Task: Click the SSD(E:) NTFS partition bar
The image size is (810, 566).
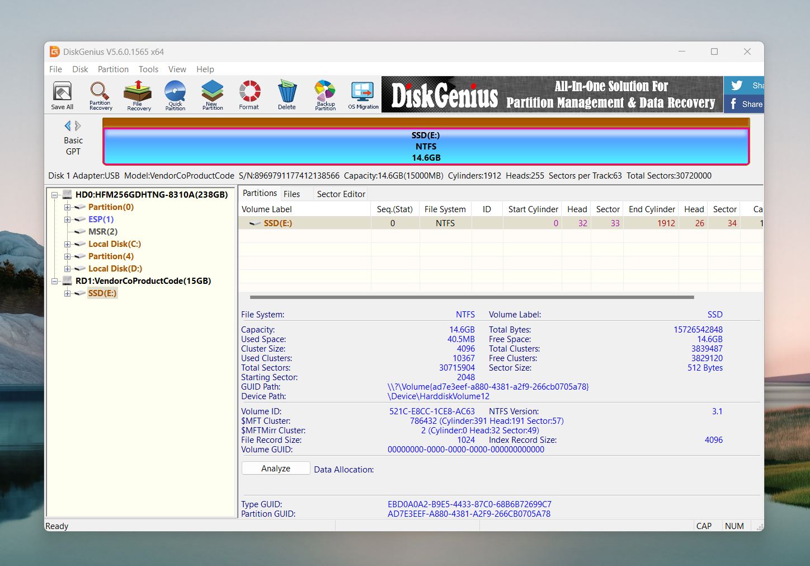Action: click(x=426, y=147)
